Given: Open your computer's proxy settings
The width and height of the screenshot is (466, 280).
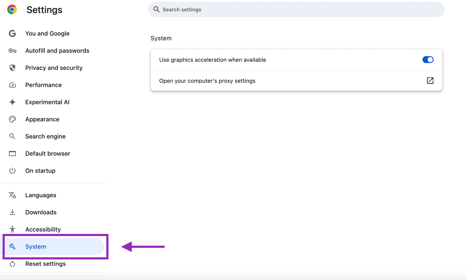Looking at the screenshot, I should coord(207,81).
